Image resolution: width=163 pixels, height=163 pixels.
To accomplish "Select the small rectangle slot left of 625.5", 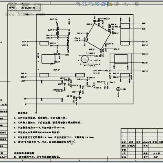I will coord(44,43).
